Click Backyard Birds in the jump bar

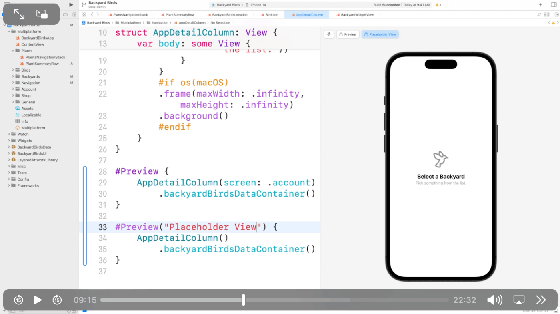[x=96, y=23]
